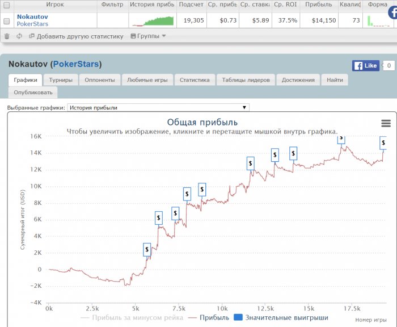The width and height of the screenshot is (397, 327).
Task: Click the profit history mini-chart thumbnail
Action: pyautogui.click(x=153, y=21)
